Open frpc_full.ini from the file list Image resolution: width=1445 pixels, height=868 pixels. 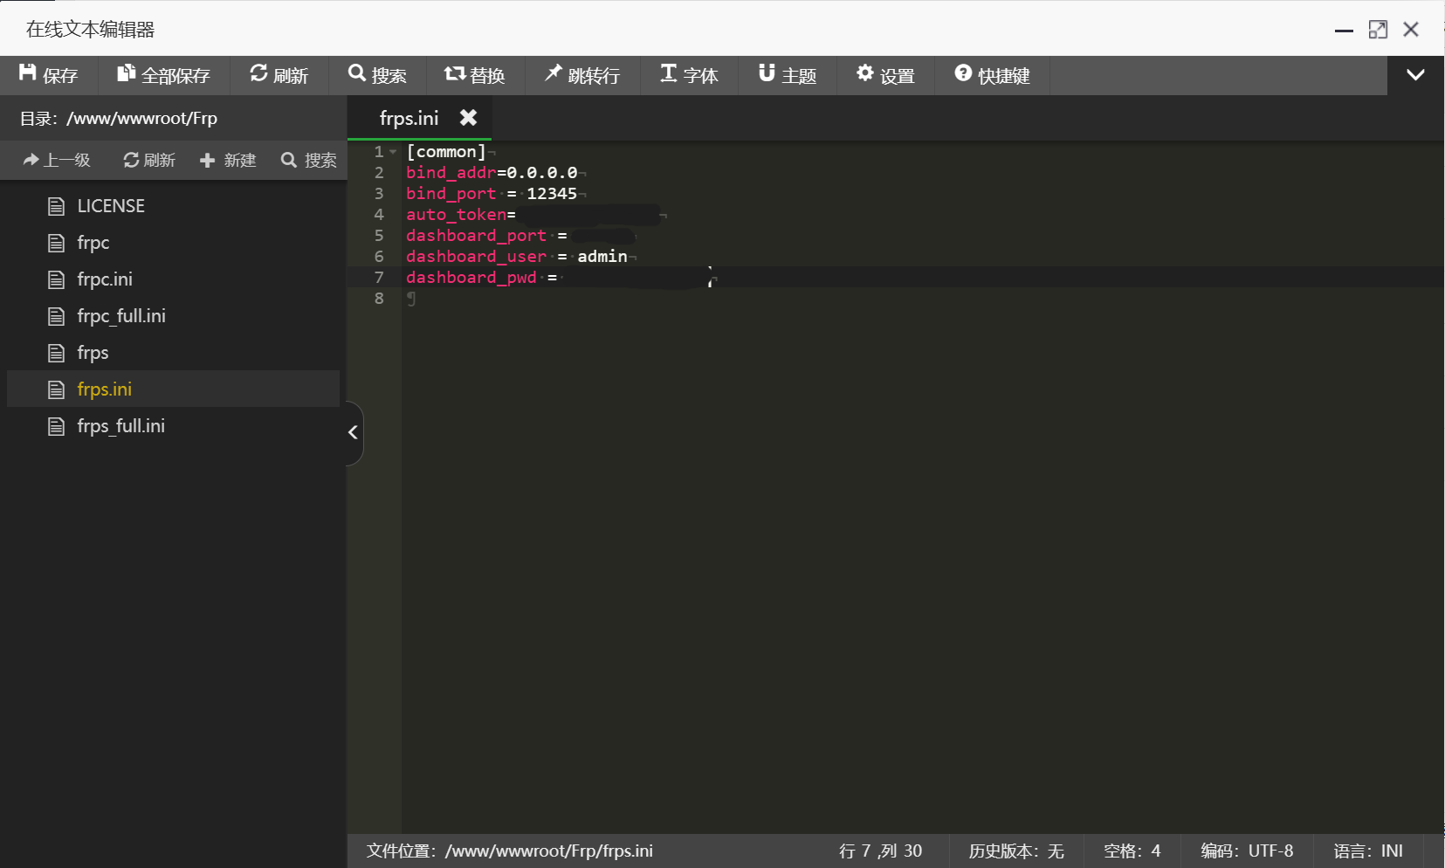pyautogui.click(x=120, y=316)
